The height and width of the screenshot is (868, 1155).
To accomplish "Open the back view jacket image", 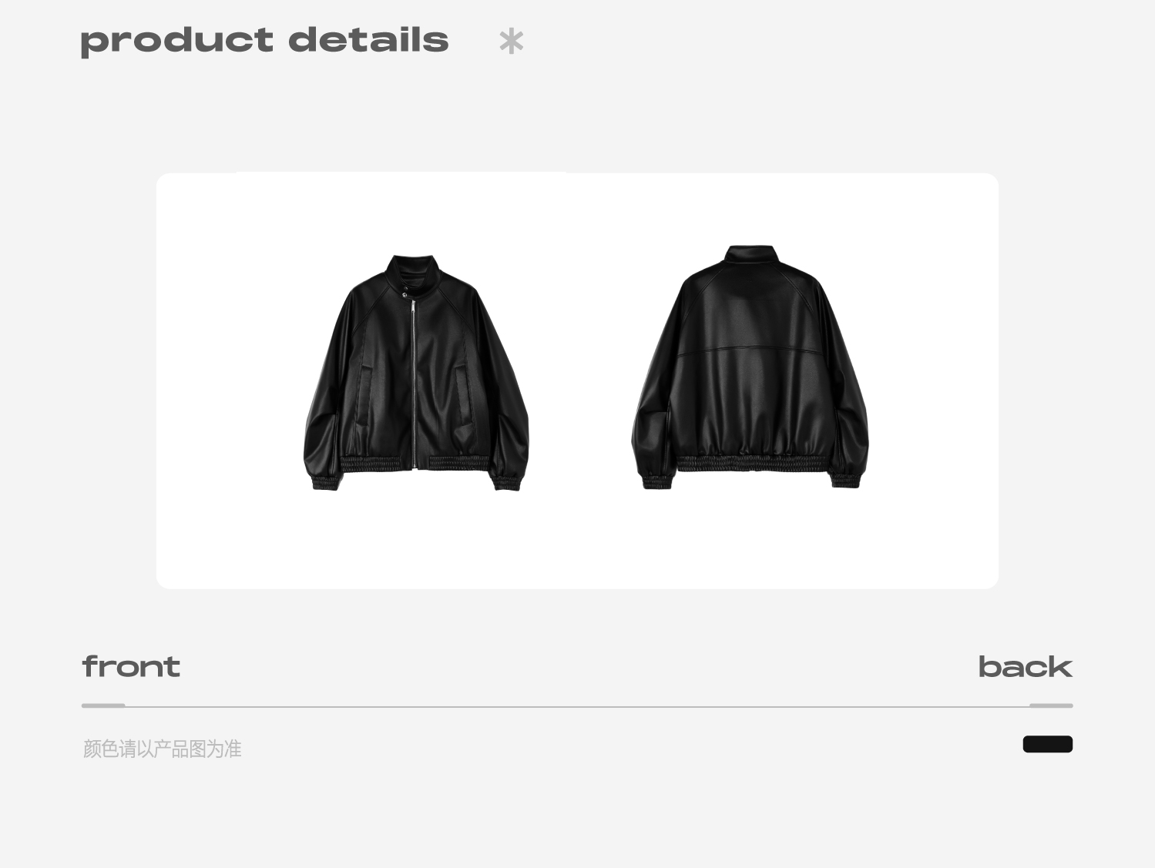I will (x=750, y=367).
